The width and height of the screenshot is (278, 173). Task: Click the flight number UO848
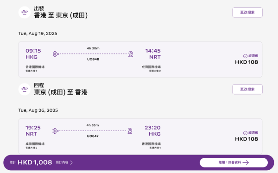(x=93, y=60)
